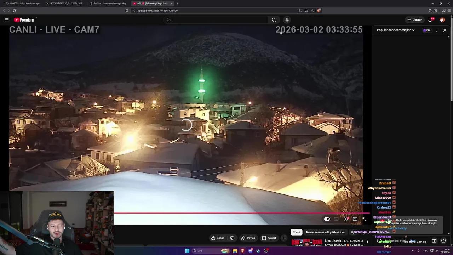This screenshot has height=255, width=453.
Task: Toggle subtitles button in video player
Action: click(x=336, y=219)
